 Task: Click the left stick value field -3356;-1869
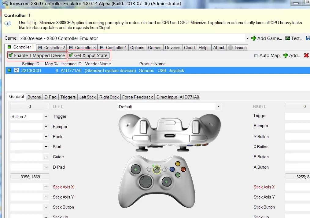pyautogui.click(x=30, y=177)
